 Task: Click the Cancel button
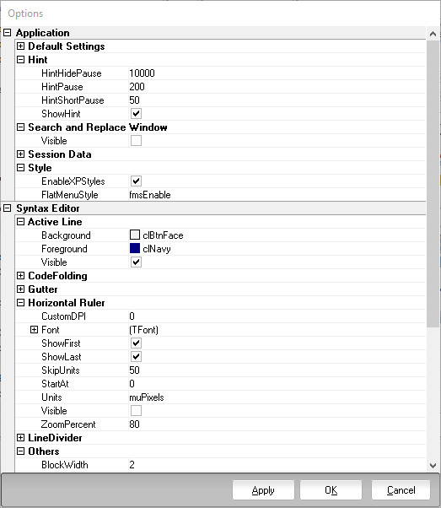pos(401,490)
